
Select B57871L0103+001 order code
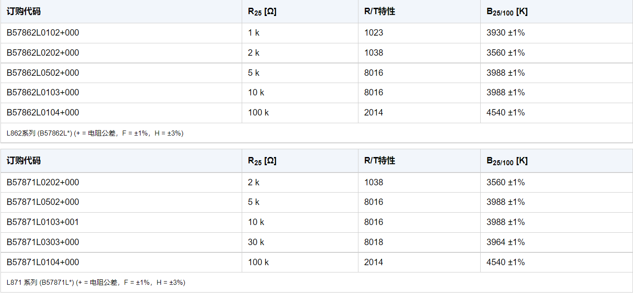point(43,222)
